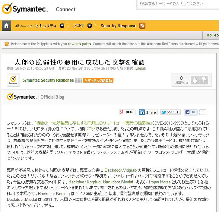Open the Trojan Horse link
Screen dimensions: 219x212
coord(159,182)
